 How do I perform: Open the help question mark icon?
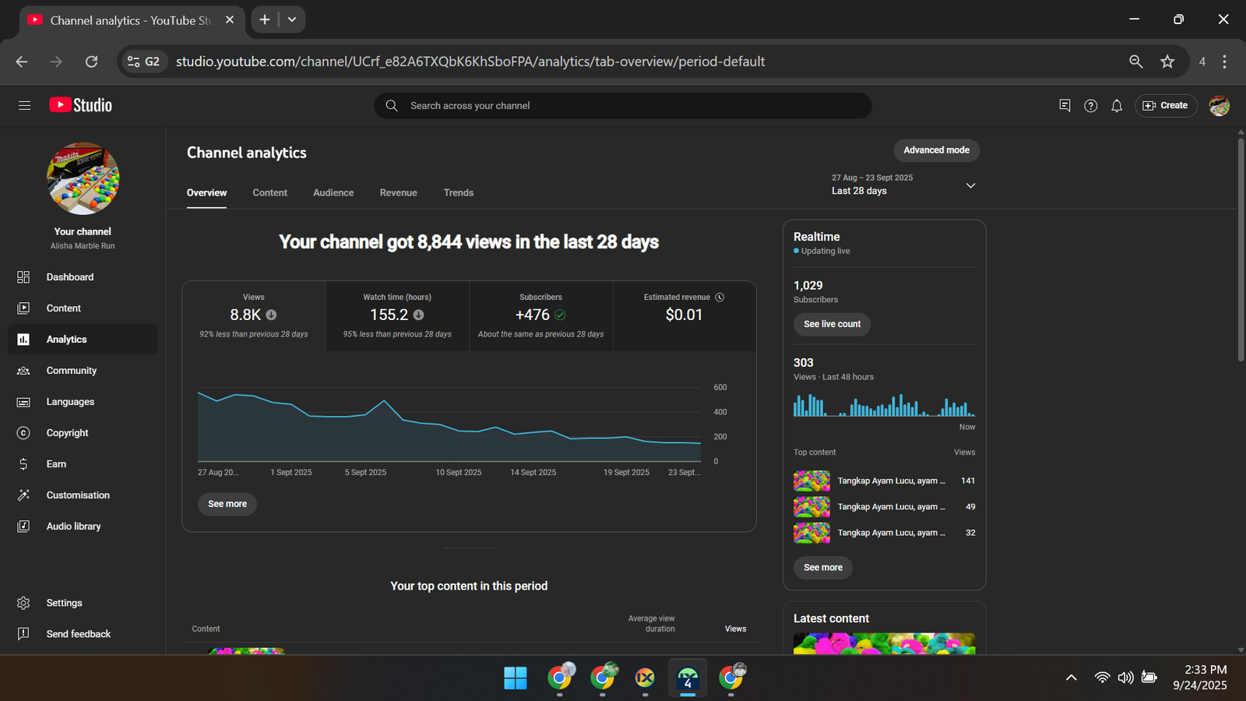[x=1090, y=106]
